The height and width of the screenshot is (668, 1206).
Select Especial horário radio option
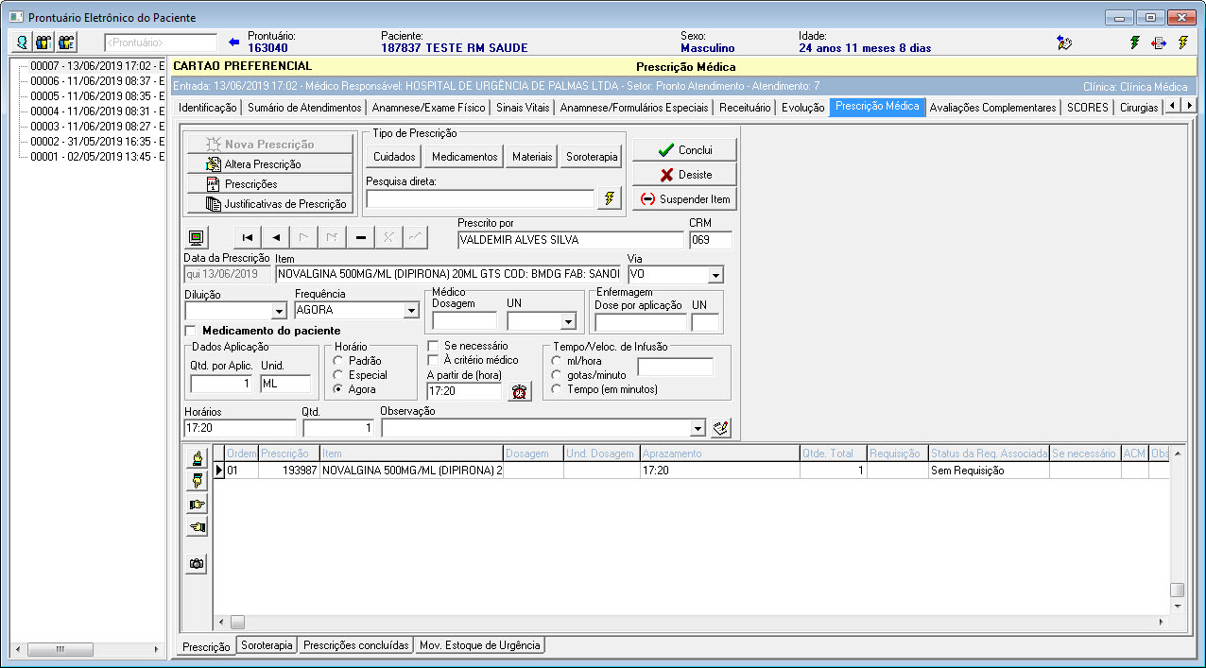tap(338, 375)
